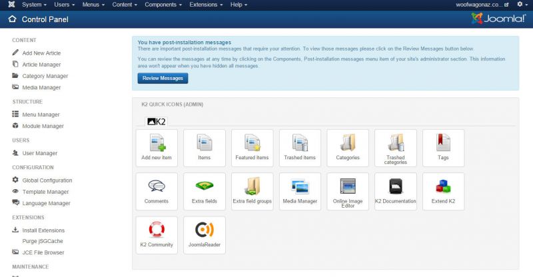Open User Manager link
The height and width of the screenshot is (277, 533).
[x=40, y=153]
